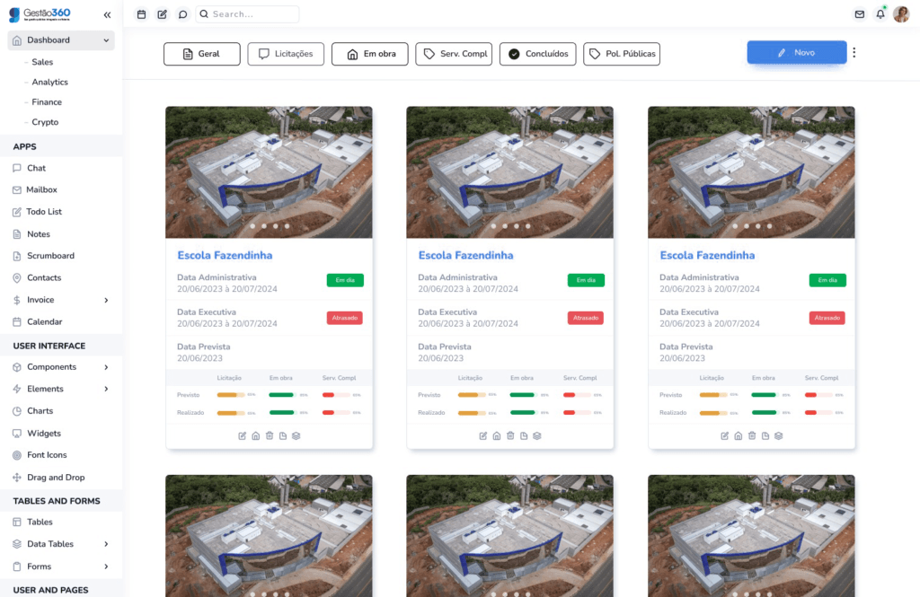Open the Escola Fazendinha title on the top-right card

[707, 256]
